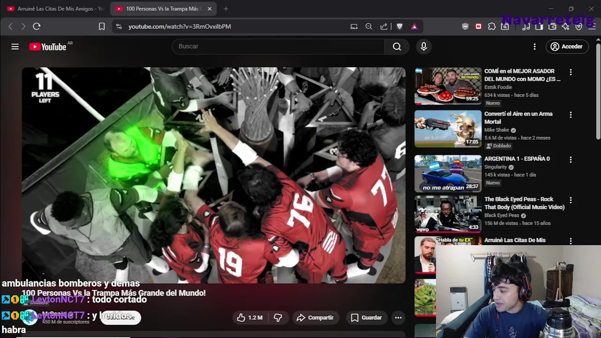This screenshot has width=601, height=338.
Task: Start voice search with microphone icon
Action: coord(424,46)
